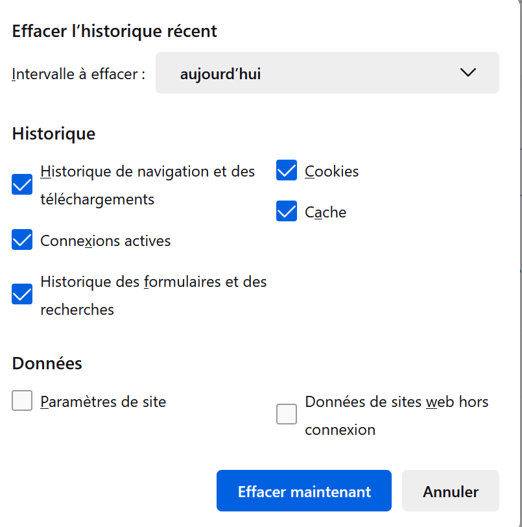This screenshot has height=527, width=522.
Task: Click the "Données" section heading
Action: click(47, 363)
